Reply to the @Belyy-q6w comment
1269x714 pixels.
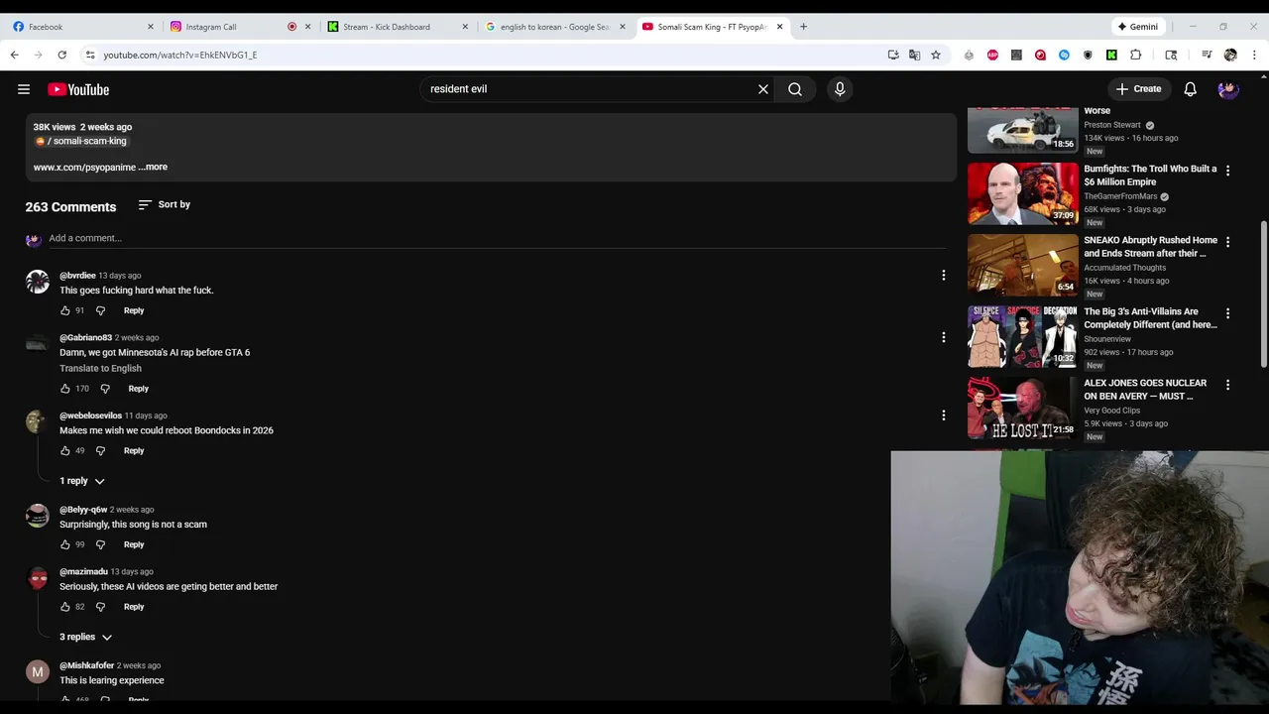(134, 544)
